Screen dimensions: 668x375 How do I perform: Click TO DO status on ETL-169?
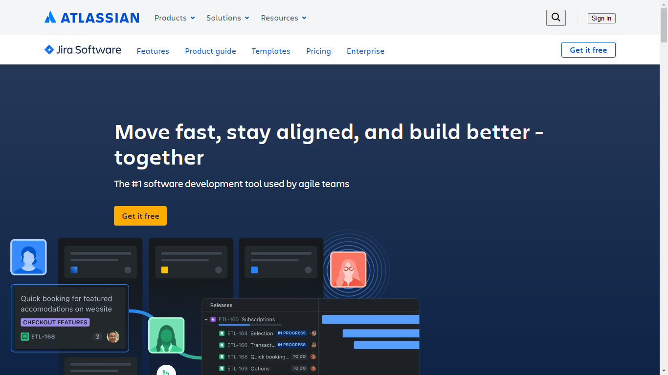[x=299, y=368]
